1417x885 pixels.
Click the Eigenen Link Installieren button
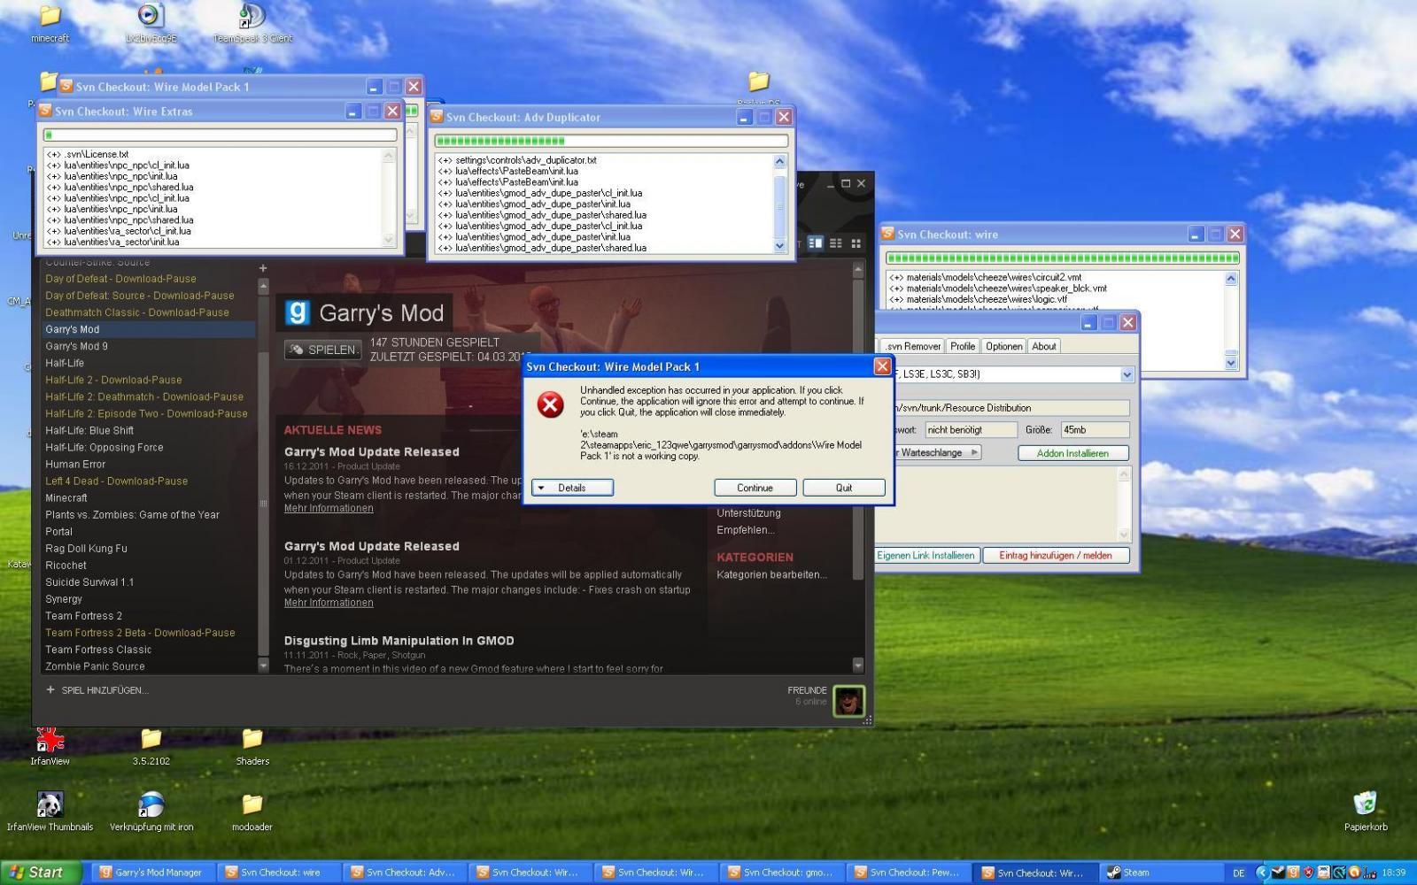[x=926, y=556]
